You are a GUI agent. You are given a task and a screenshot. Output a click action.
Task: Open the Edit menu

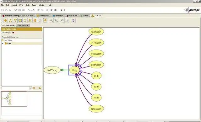point(8,5)
